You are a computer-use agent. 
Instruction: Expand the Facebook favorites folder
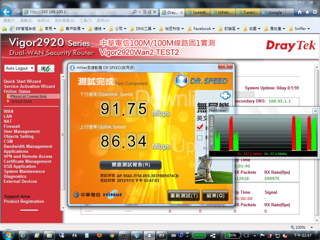click(x=201, y=29)
